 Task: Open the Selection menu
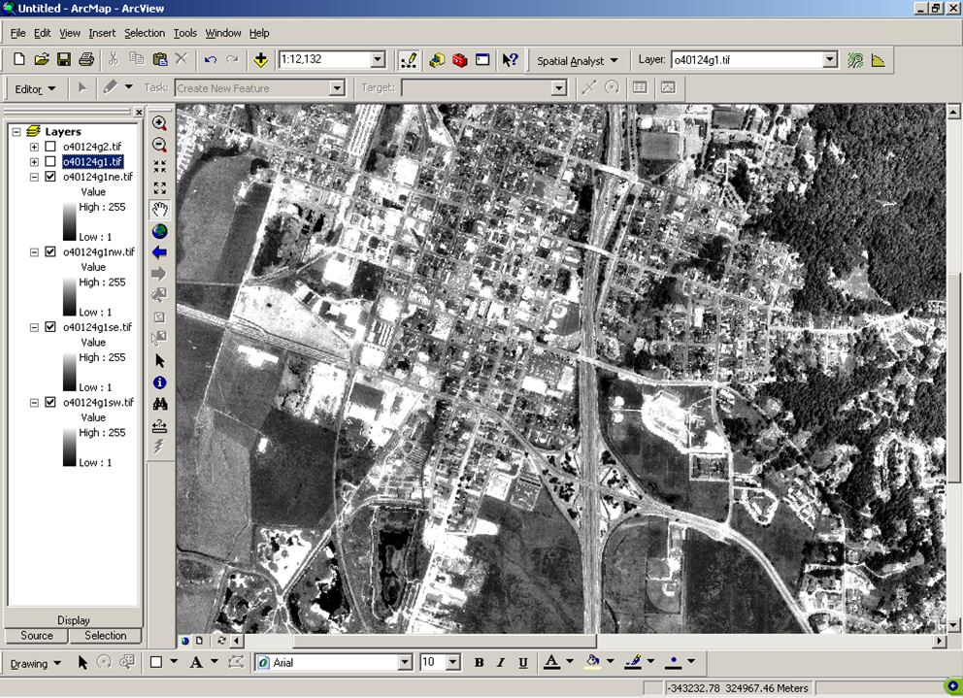[144, 33]
